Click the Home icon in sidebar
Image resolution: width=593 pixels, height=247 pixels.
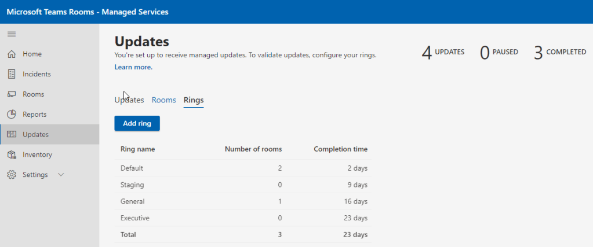11,54
